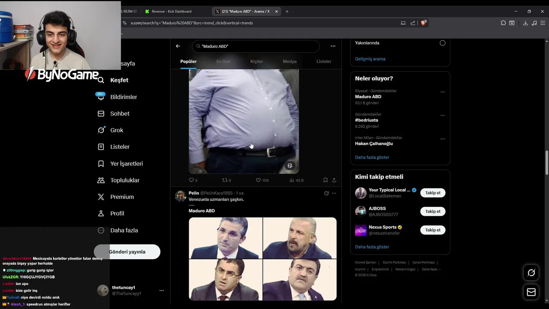Open floating messages envelope button
549x309 pixels.
[531, 292]
